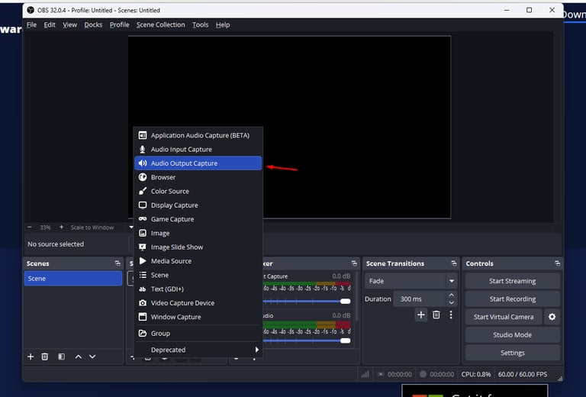
Task: Choose Media Source from menu
Action: click(x=198, y=261)
